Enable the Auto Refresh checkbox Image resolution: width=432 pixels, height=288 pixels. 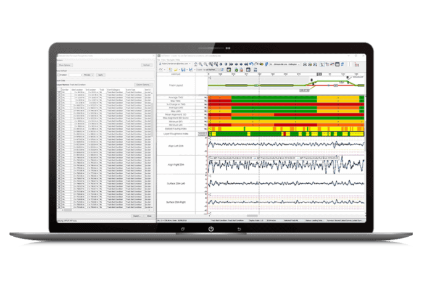[58, 75]
